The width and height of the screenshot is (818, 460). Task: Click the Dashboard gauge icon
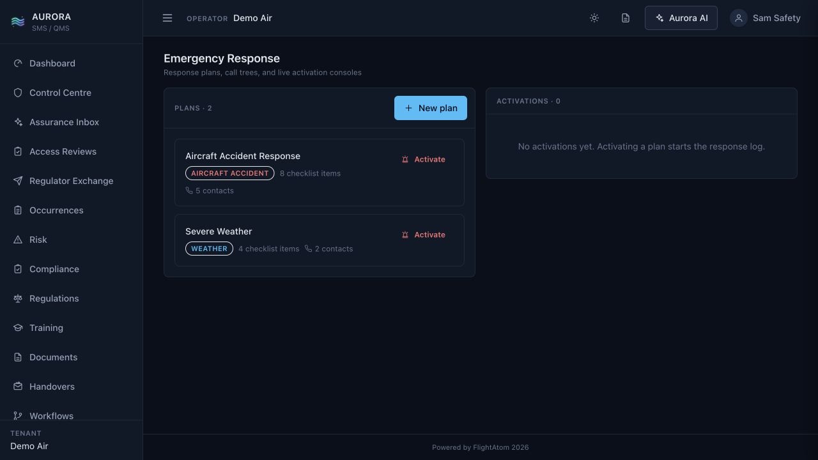[18, 63]
